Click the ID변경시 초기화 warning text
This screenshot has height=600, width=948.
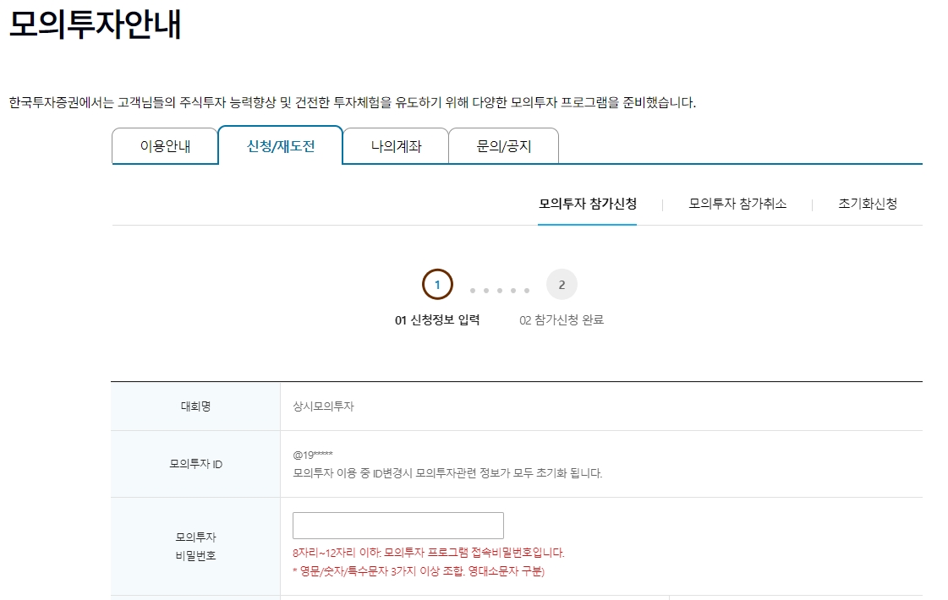[447, 473]
